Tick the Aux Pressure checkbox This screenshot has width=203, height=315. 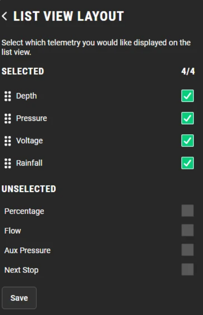(187, 250)
